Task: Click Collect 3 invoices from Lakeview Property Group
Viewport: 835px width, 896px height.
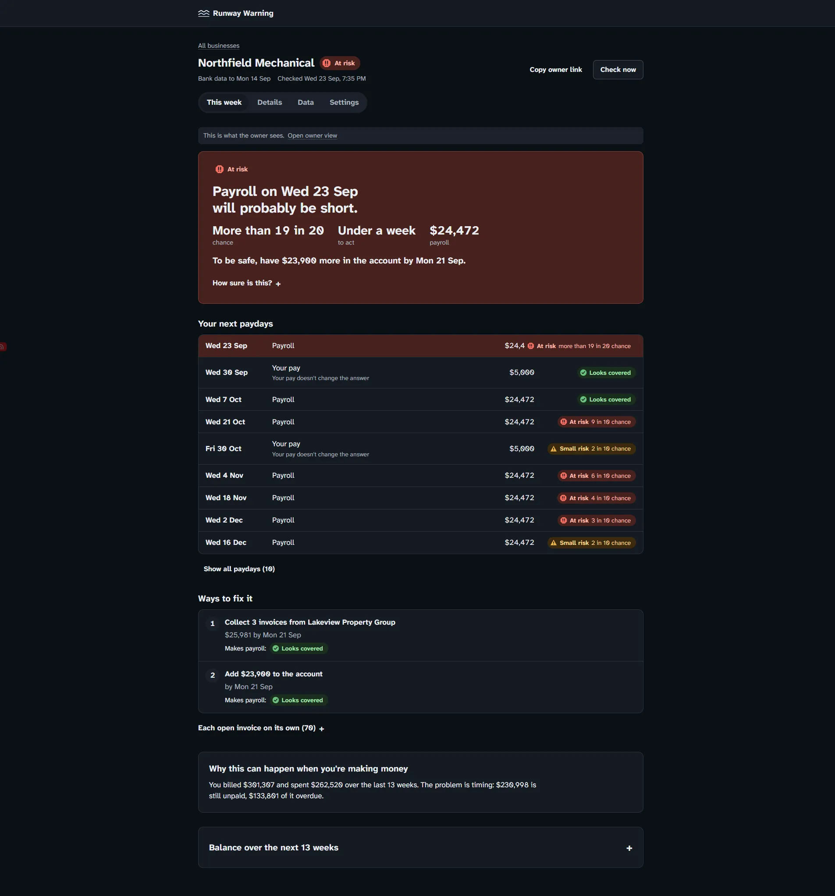Action: coord(310,622)
